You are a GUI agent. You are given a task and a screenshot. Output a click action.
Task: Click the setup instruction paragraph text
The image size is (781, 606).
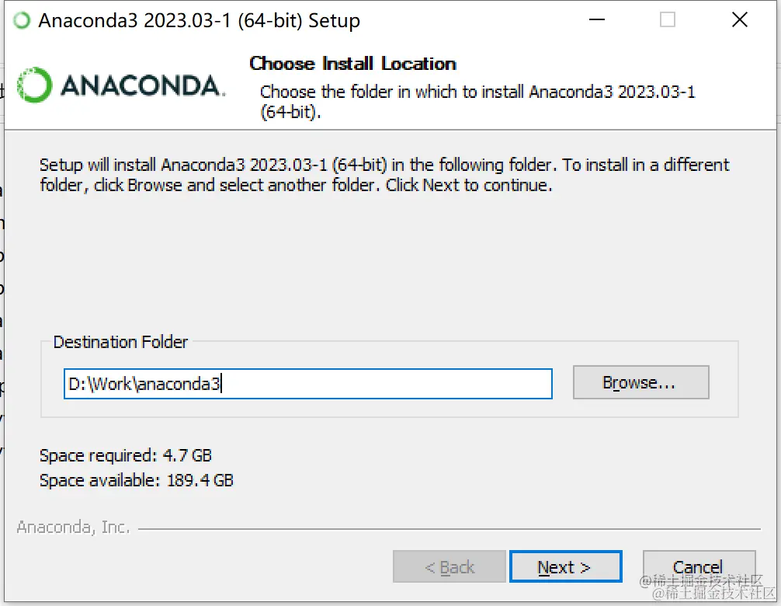coord(384,174)
